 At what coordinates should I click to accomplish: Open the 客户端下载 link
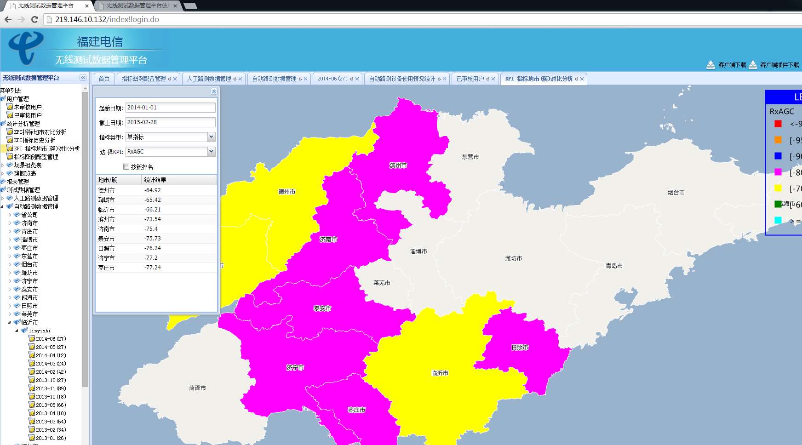click(x=732, y=65)
